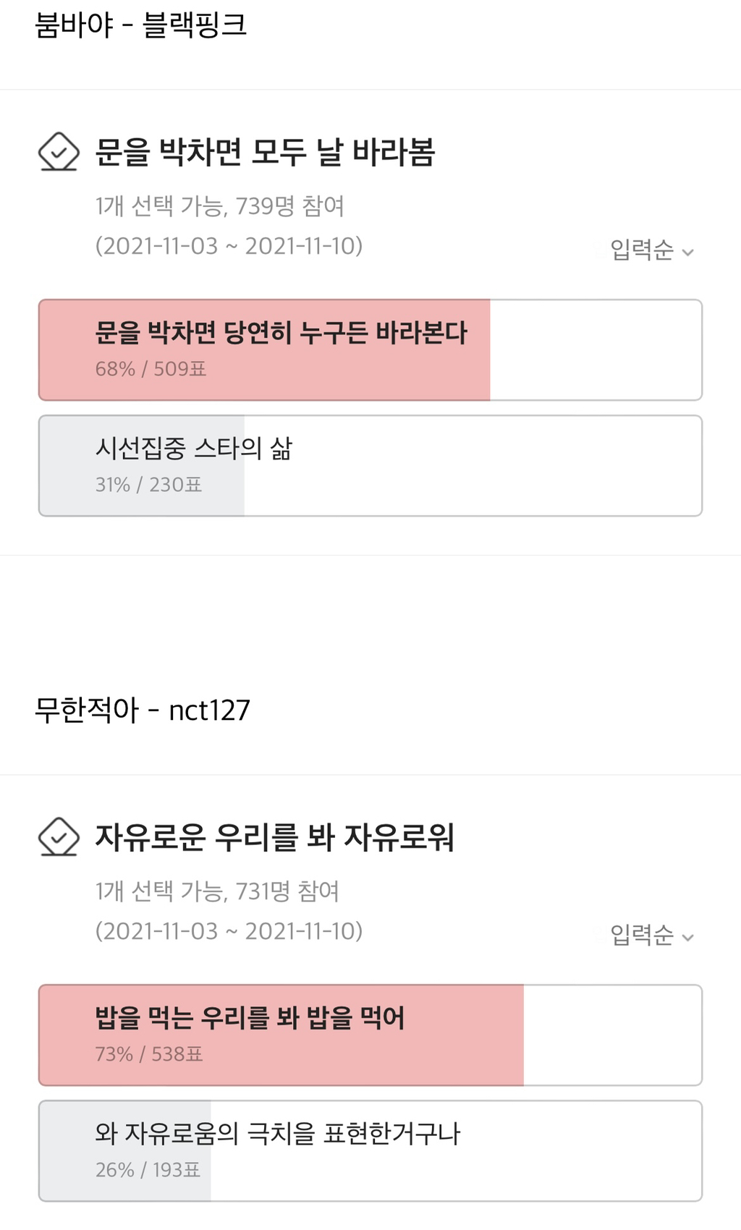
Task: Click the 무한적아 - nct127 heading
Action: [x=143, y=710]
